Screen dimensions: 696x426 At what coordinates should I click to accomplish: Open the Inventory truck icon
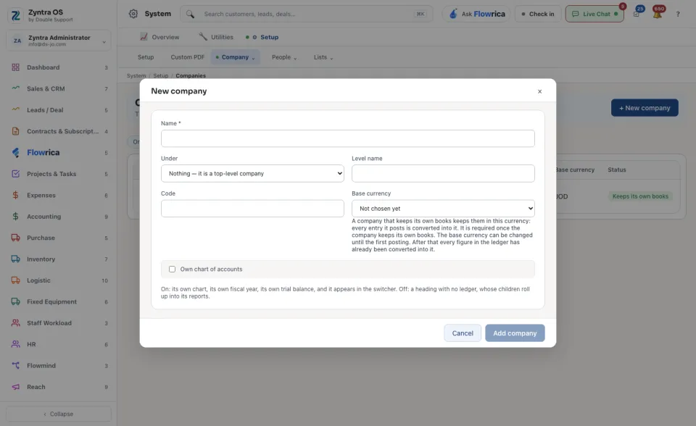[15, 259]
